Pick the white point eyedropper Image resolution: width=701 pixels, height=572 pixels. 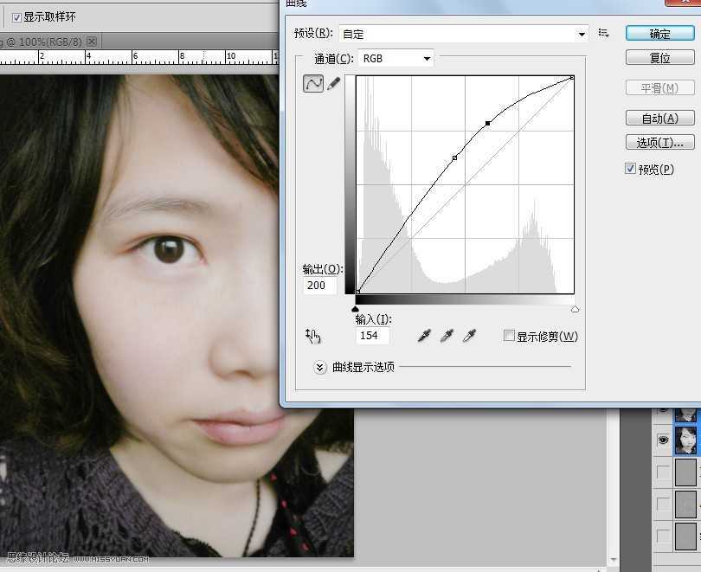coord(469,335)
